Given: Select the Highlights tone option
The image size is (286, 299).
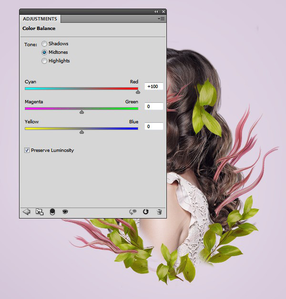Looking at the screenshot, I should point(44,61).
